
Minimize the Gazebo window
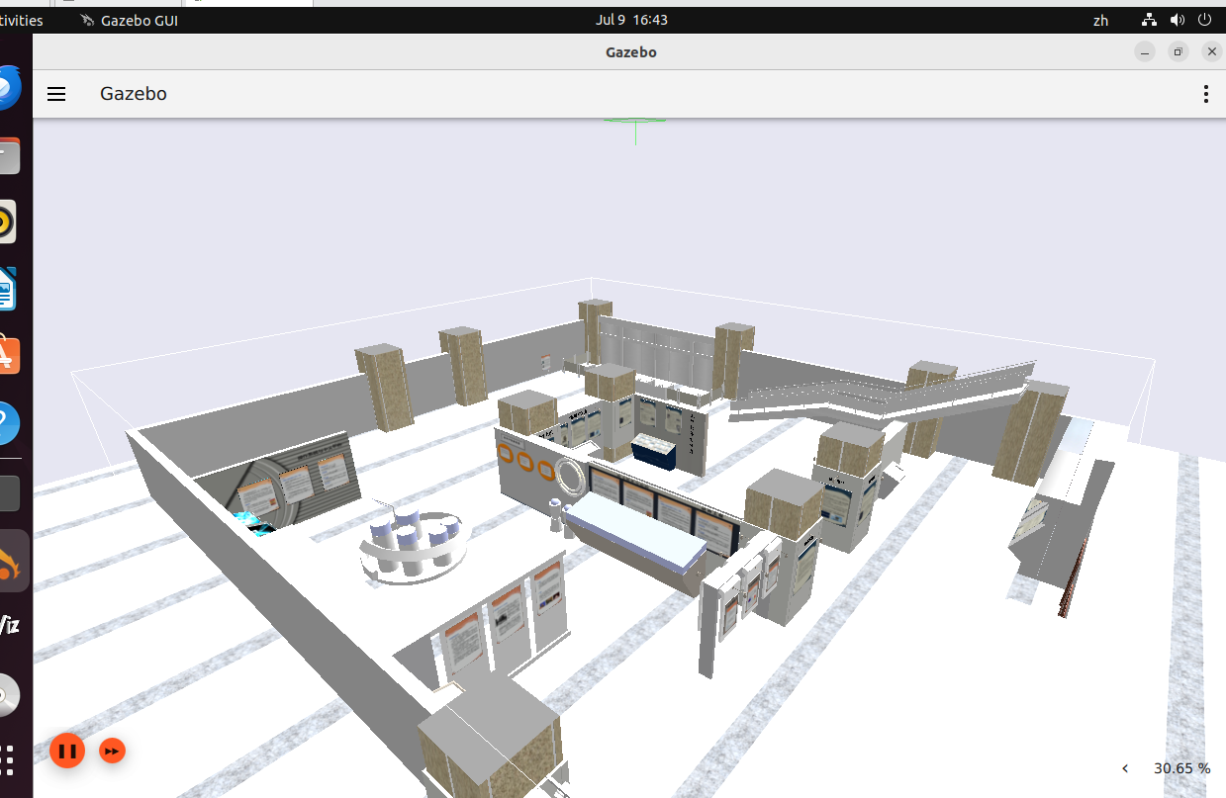click(x=1145, y=52)
